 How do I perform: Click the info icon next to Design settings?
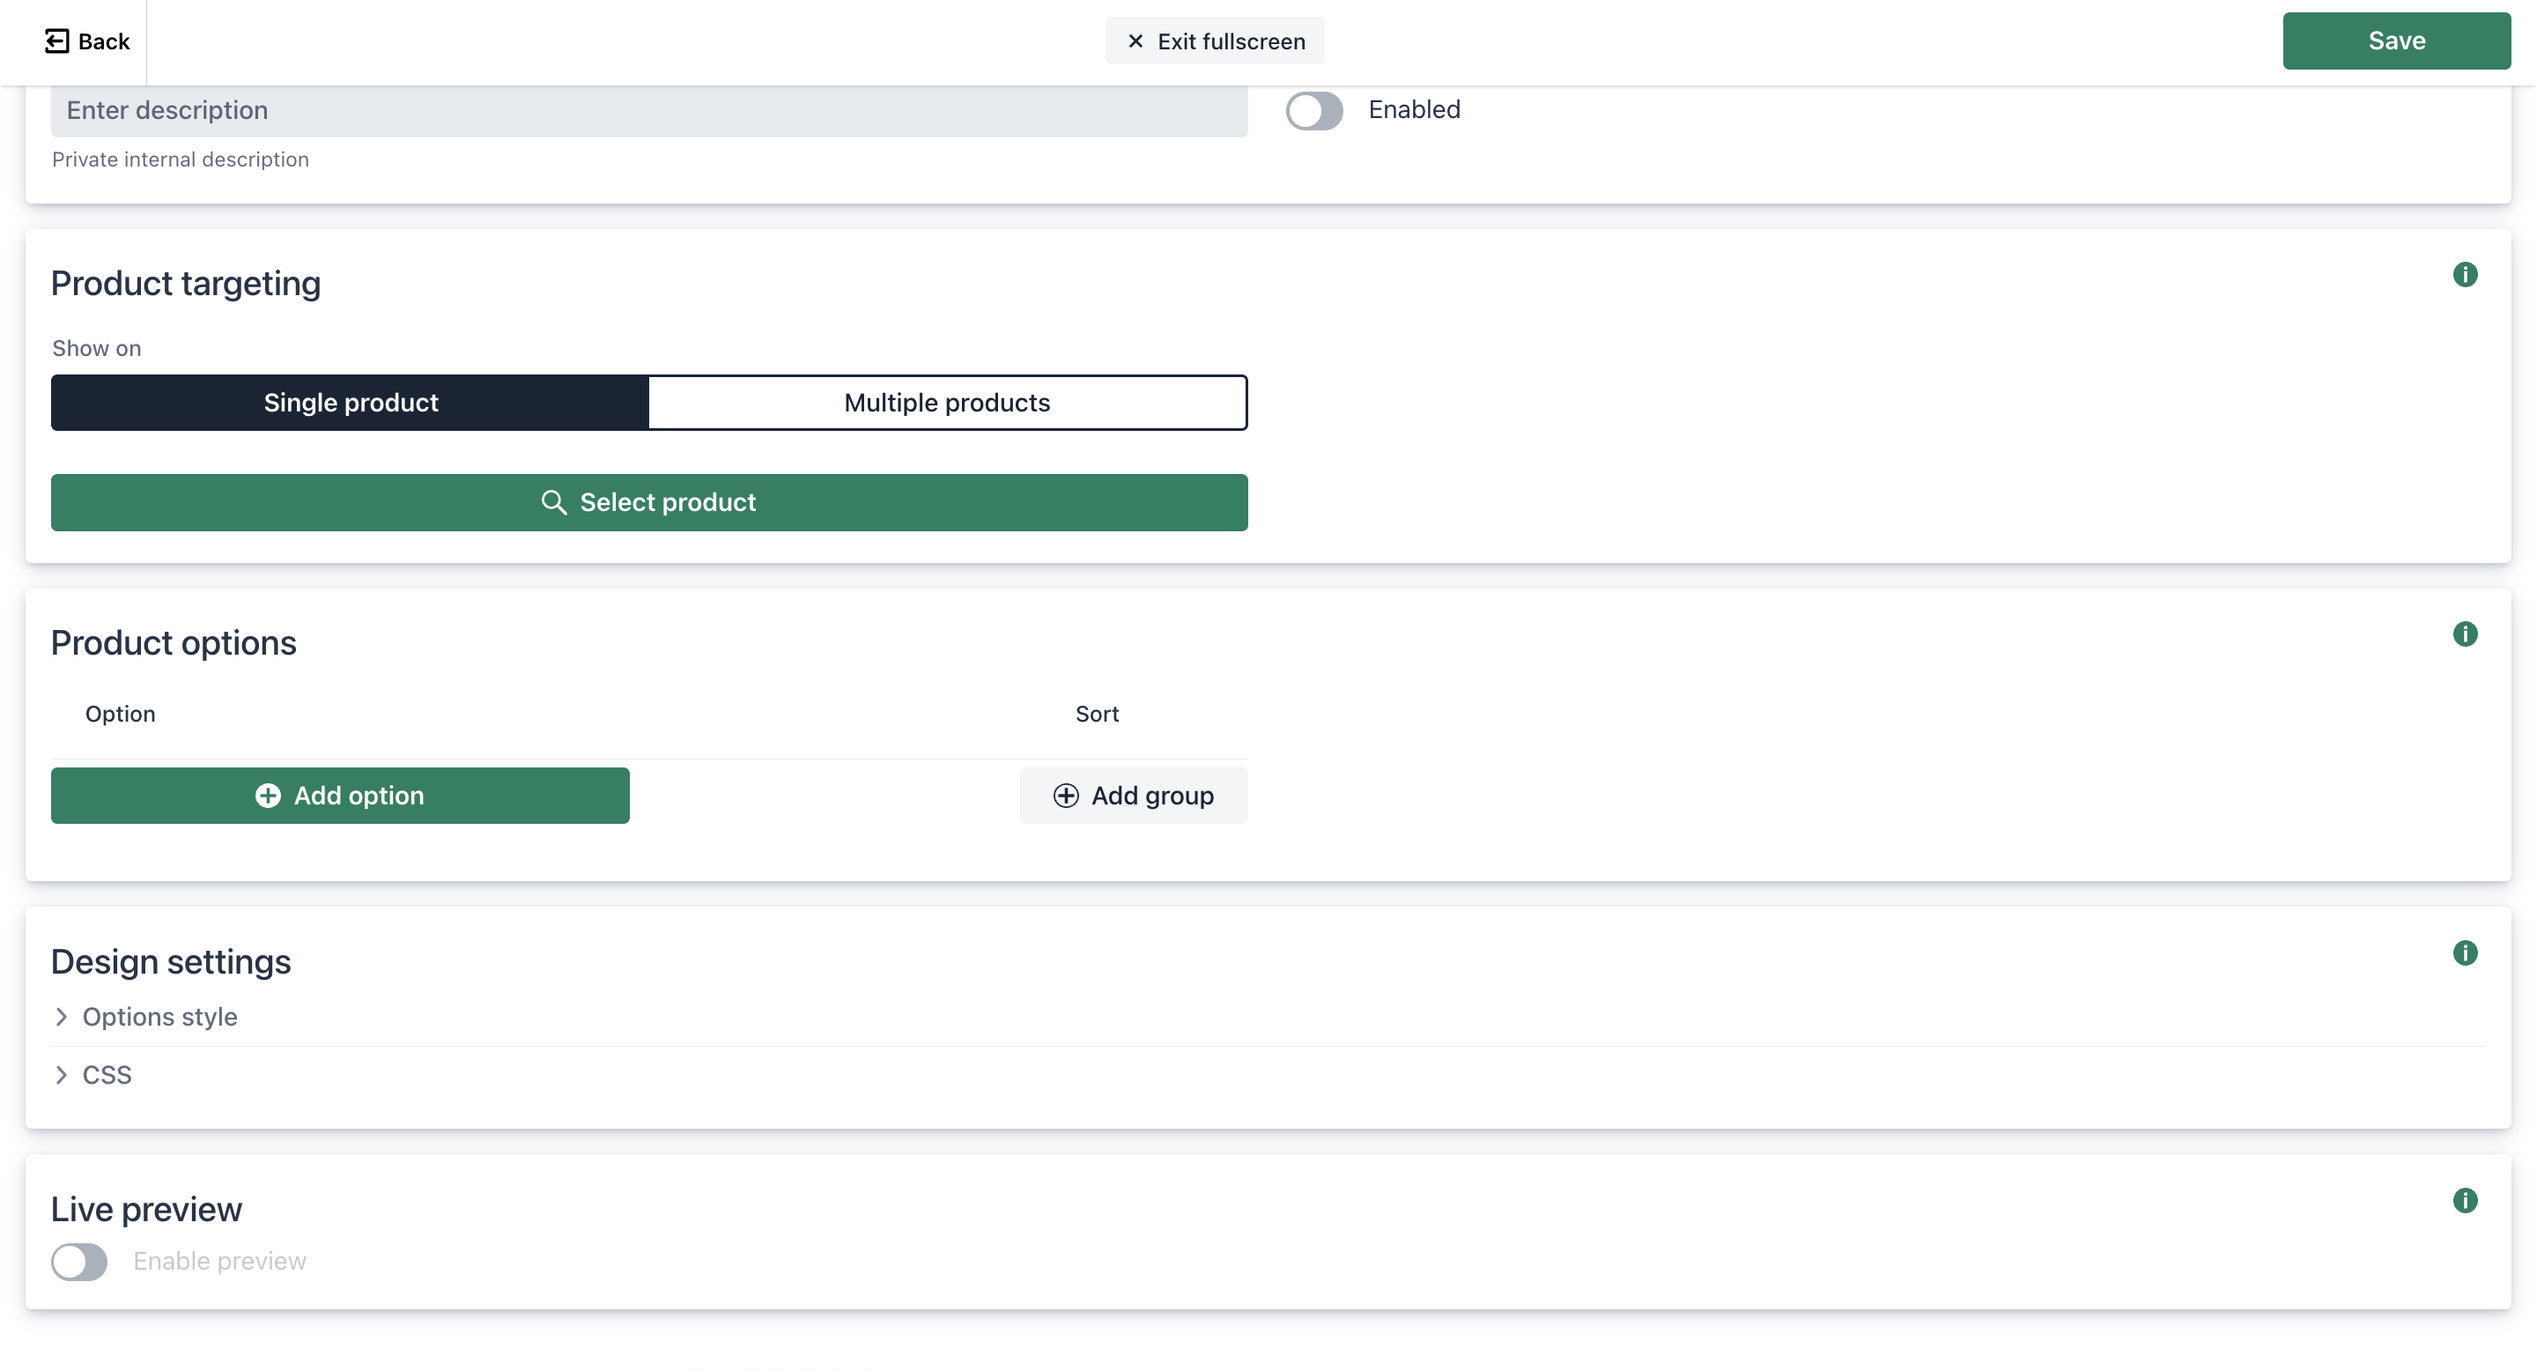[2465, 952]
